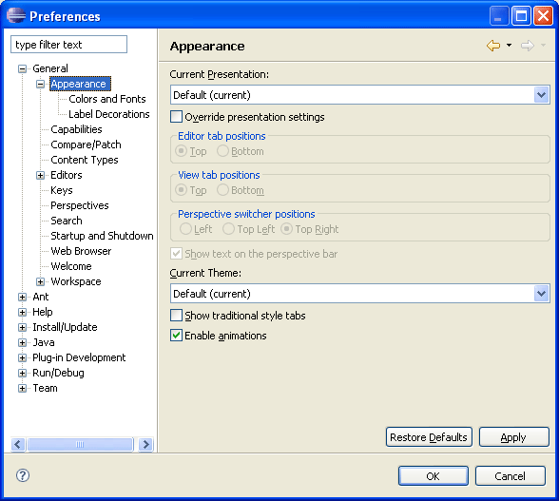Expand the Run/Debug tree node
The width and height of the screenshot is (559, 501).
pyautogui.click(x=22, y=373)
